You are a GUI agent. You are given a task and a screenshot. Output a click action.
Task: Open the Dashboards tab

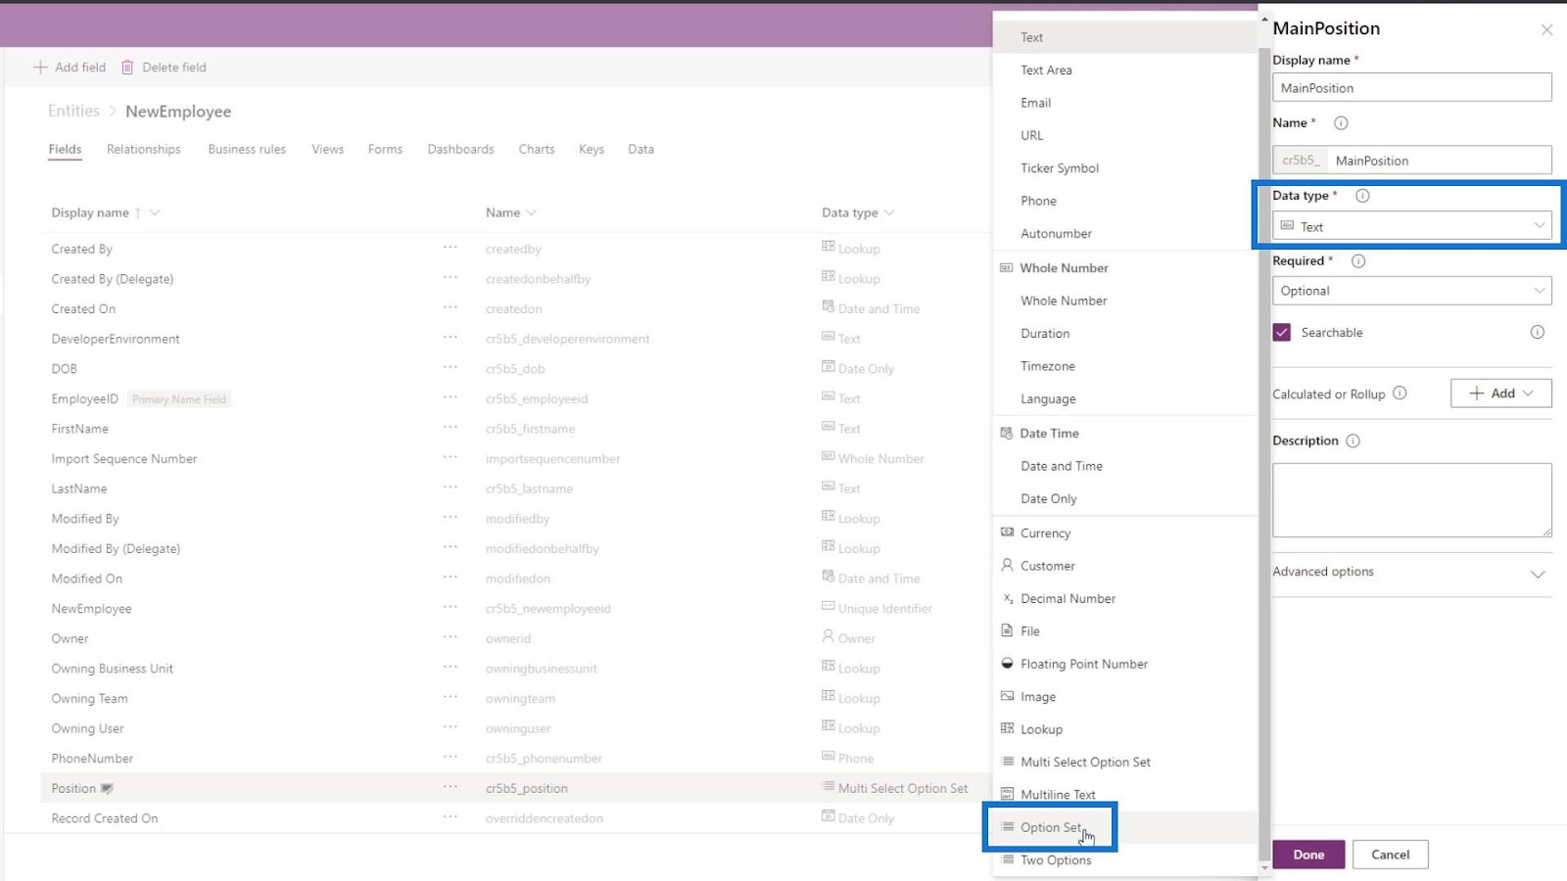coord(460,150)
